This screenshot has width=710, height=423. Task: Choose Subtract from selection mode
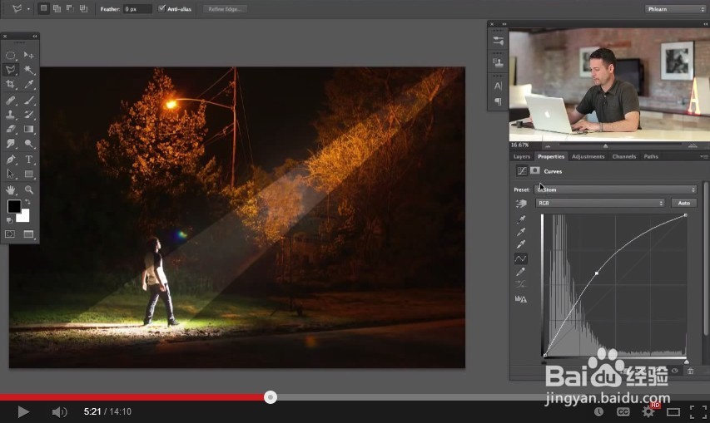(x=70, y=8)
